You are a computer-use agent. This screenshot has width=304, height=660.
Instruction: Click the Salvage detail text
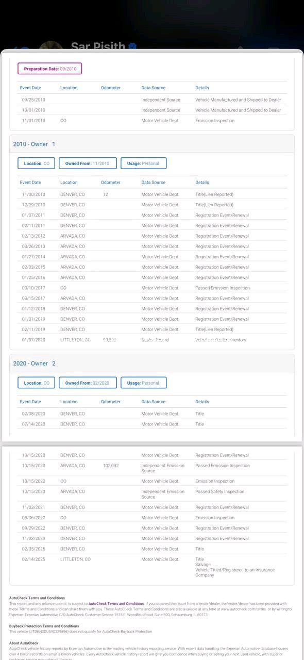point(203,565)
